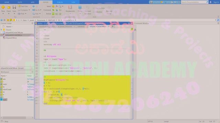Viewport: 220px width, 123px height.
Task: Open the address bar history dropdown
Action: (216, 20)
